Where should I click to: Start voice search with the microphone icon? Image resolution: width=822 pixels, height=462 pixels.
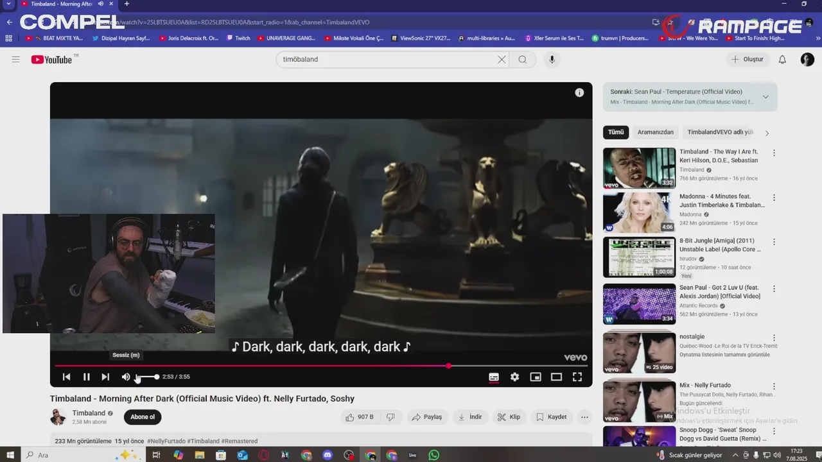(552, 60)
